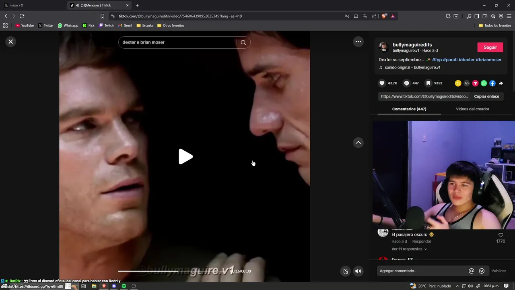Screen dimensions: 515x290
Task: Expand more share options arrow
Action: coord(501,83)
